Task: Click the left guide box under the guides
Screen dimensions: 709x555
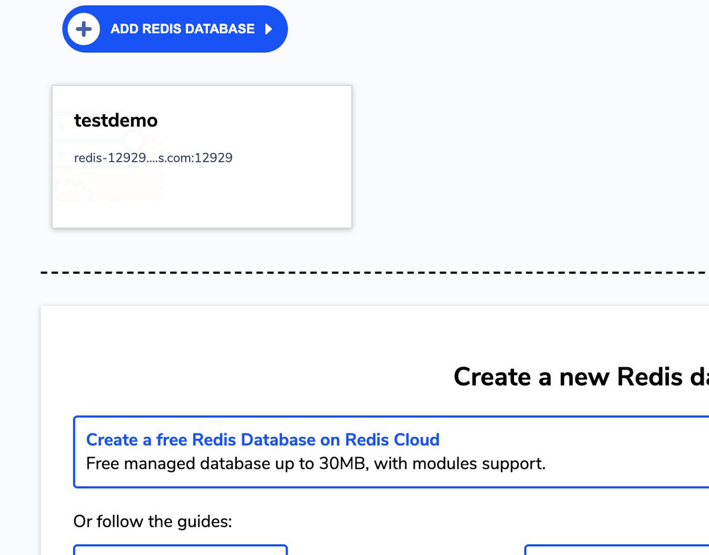Action: 180,552
